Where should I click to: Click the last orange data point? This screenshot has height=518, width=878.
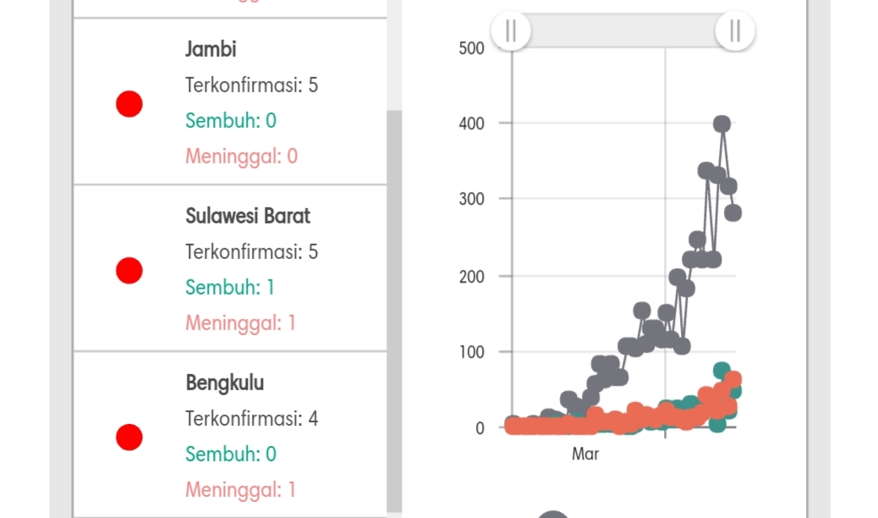pos(733,379)
